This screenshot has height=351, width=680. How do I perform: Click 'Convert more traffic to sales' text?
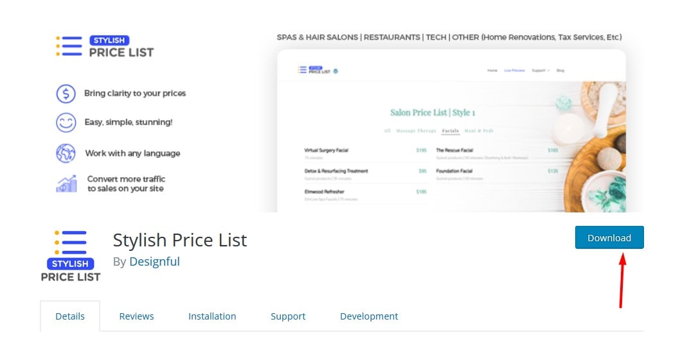tap(126, 184)
